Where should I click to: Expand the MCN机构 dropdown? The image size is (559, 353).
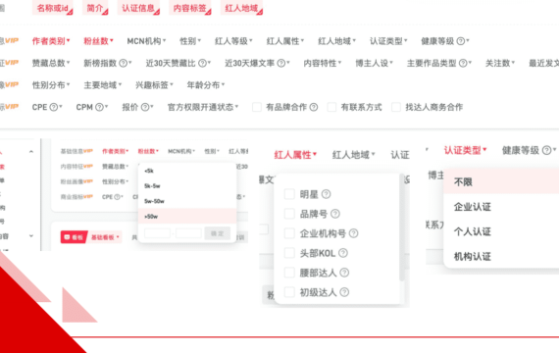(146, 41)
